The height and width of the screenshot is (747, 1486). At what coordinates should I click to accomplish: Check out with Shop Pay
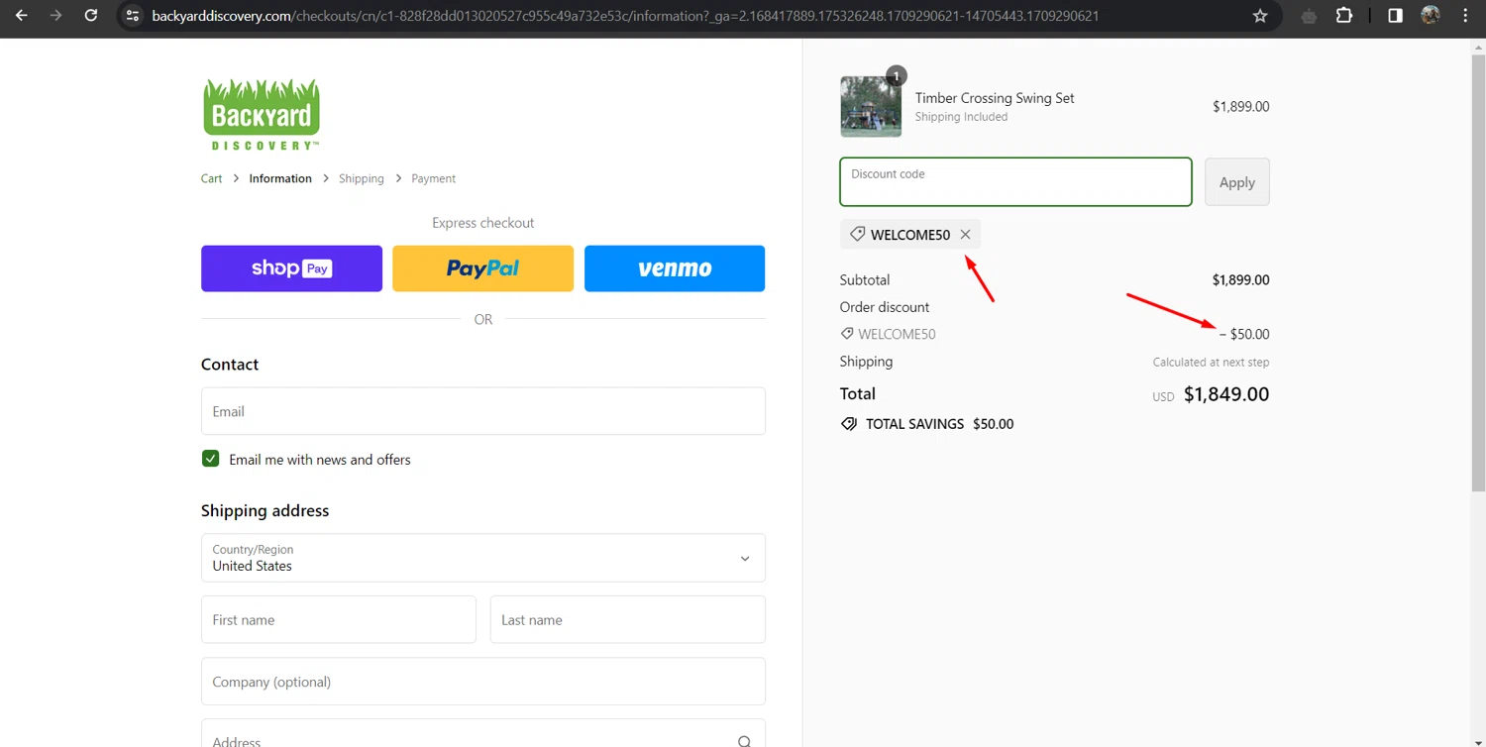coord(291,268)
